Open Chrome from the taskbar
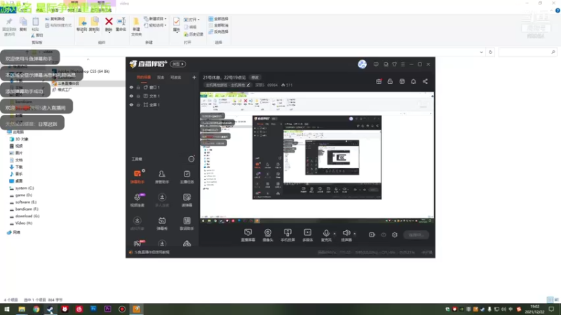This screenshot has height=315, width=561. click(36, 309)
